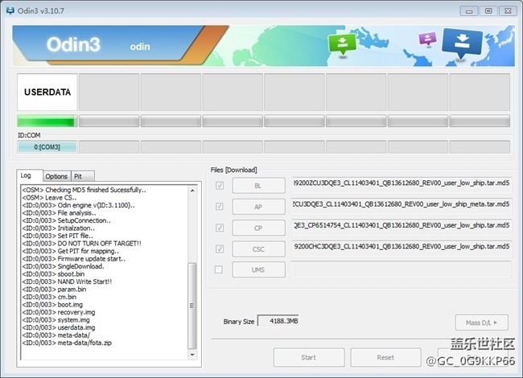
Task: Click log line 'recovery.img'
Action: 59,312
